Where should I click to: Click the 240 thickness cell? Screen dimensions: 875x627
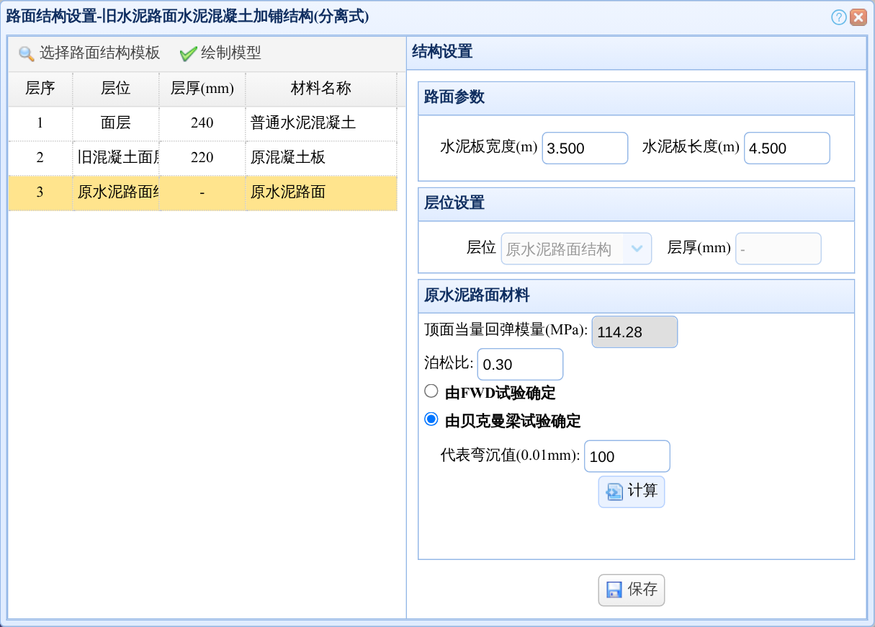[x=202, y=123]
